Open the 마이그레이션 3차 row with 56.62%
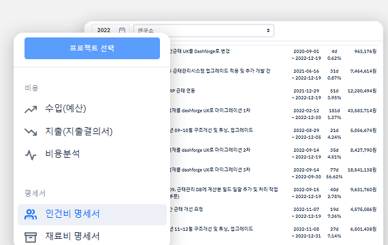This screenshot has width=388, height=245. coord(274,174)
